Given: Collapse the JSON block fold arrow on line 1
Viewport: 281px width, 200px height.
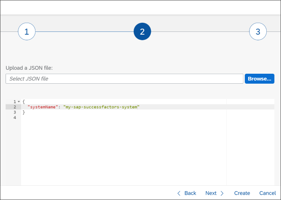Looking at the screenshot, I should pos(19,102).
